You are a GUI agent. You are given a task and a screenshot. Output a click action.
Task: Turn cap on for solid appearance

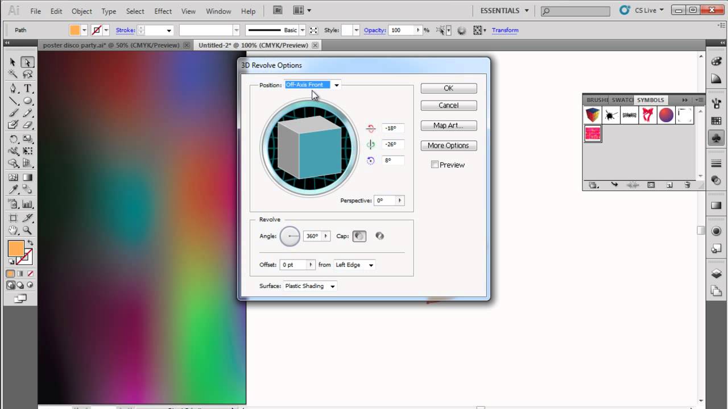coord(359,236)
